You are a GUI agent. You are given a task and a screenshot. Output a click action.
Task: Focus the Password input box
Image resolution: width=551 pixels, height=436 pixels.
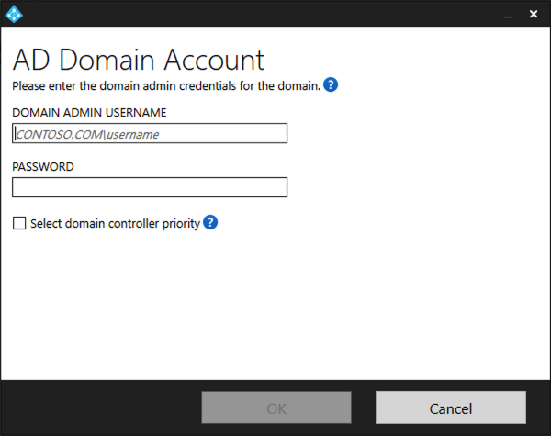click(150, 187)
